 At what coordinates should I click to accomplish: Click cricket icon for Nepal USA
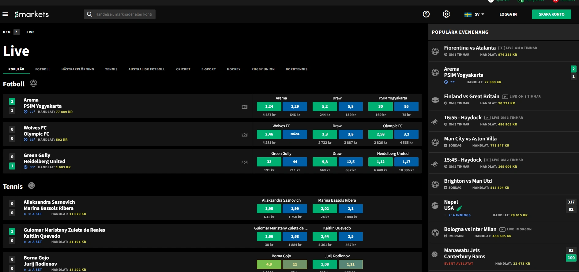point(435,205)
